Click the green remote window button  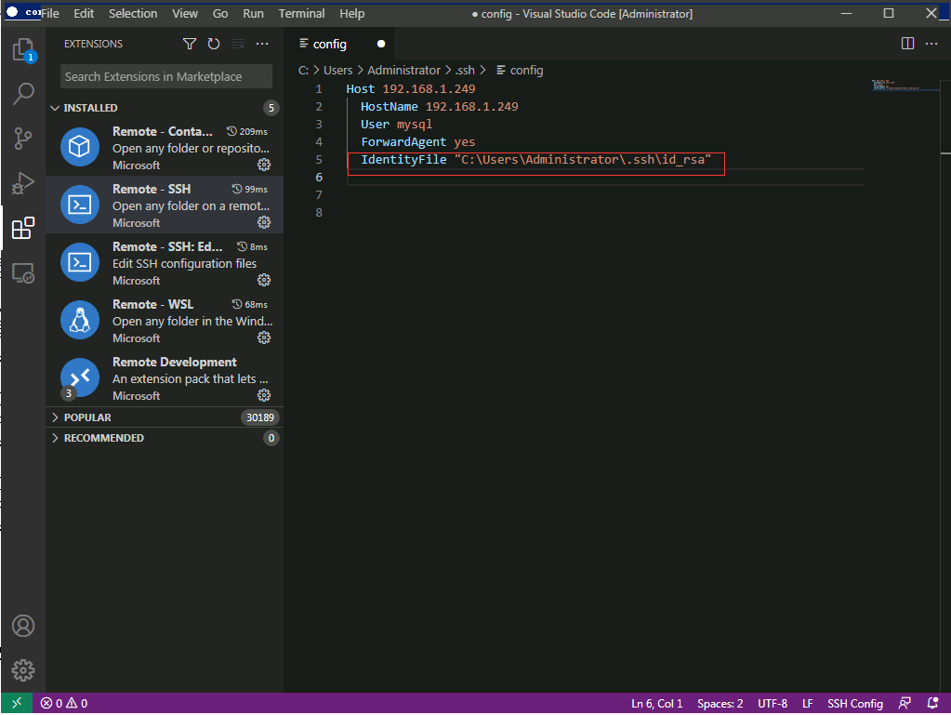[16, 704]
